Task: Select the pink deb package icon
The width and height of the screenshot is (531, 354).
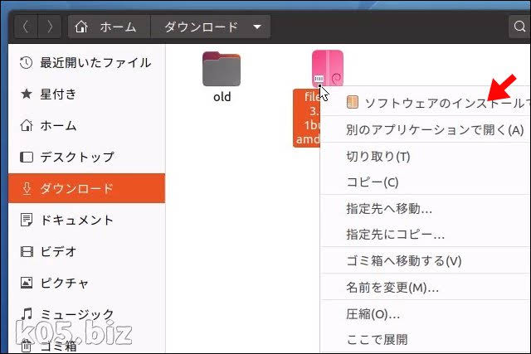Action: [328, 69]
